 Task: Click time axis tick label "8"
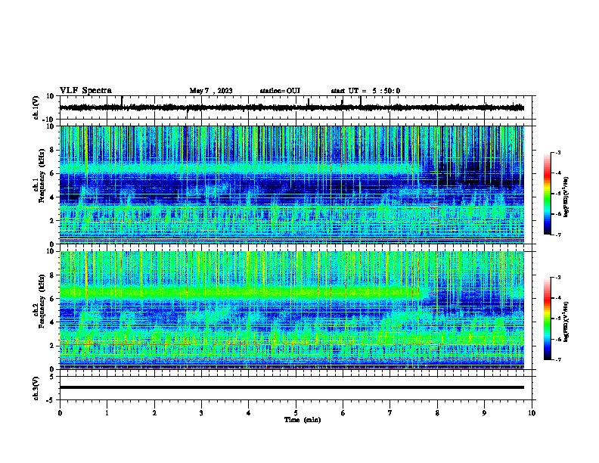point(437,413)
